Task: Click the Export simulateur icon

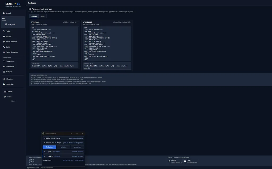Action: [4, 52]
